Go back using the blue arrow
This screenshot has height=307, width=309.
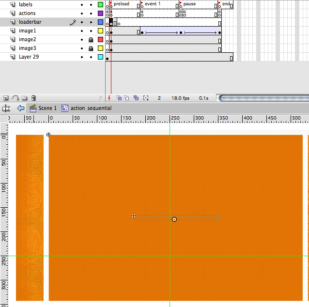tap(21, 108)
